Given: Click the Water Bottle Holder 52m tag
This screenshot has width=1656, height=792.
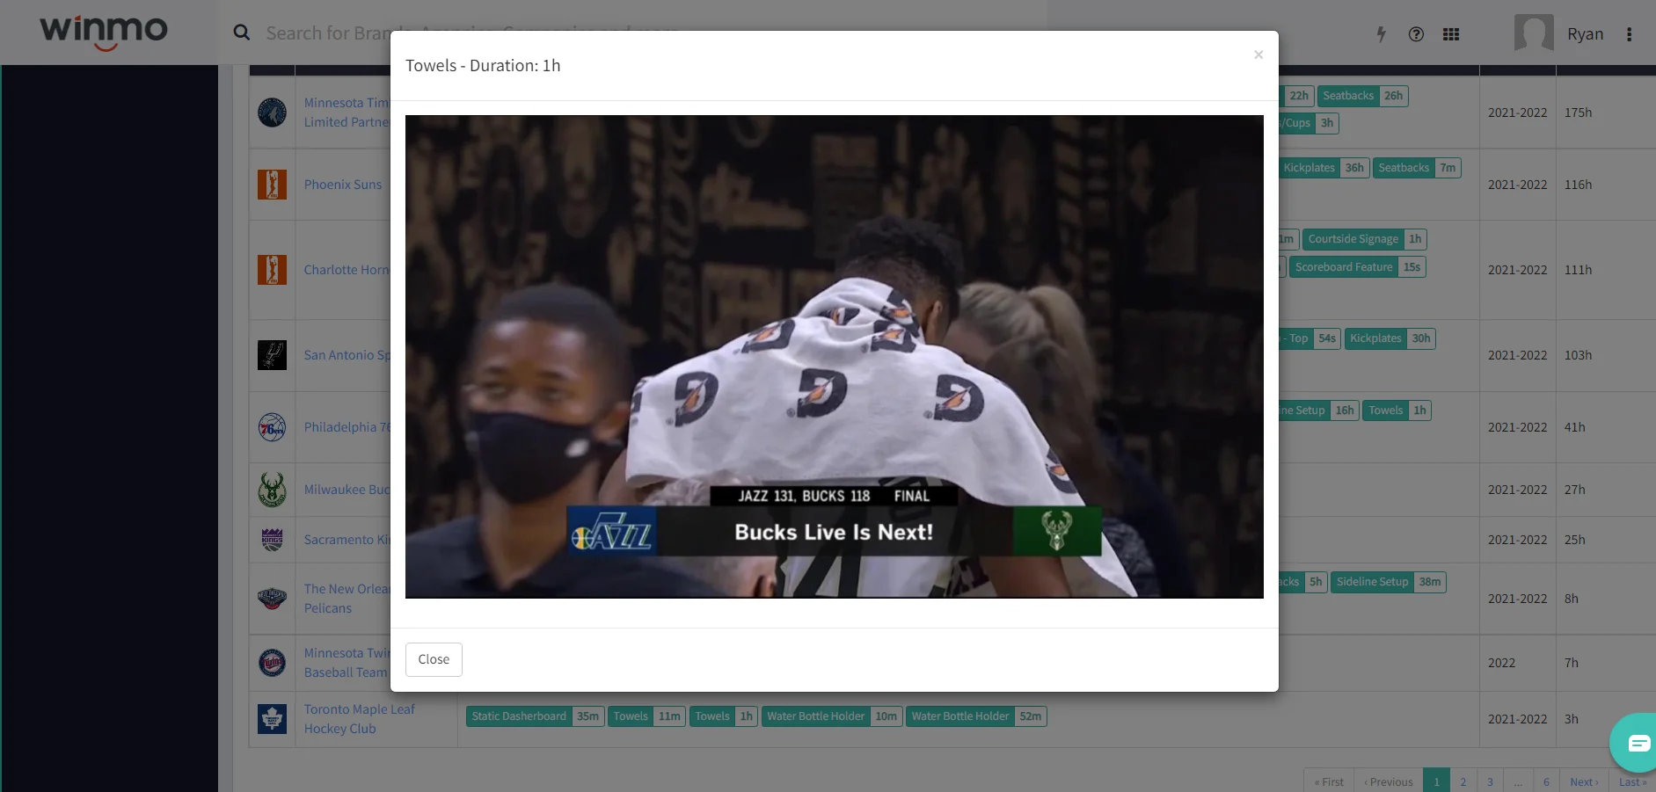Looking at the screenshot, I should 976,716.
